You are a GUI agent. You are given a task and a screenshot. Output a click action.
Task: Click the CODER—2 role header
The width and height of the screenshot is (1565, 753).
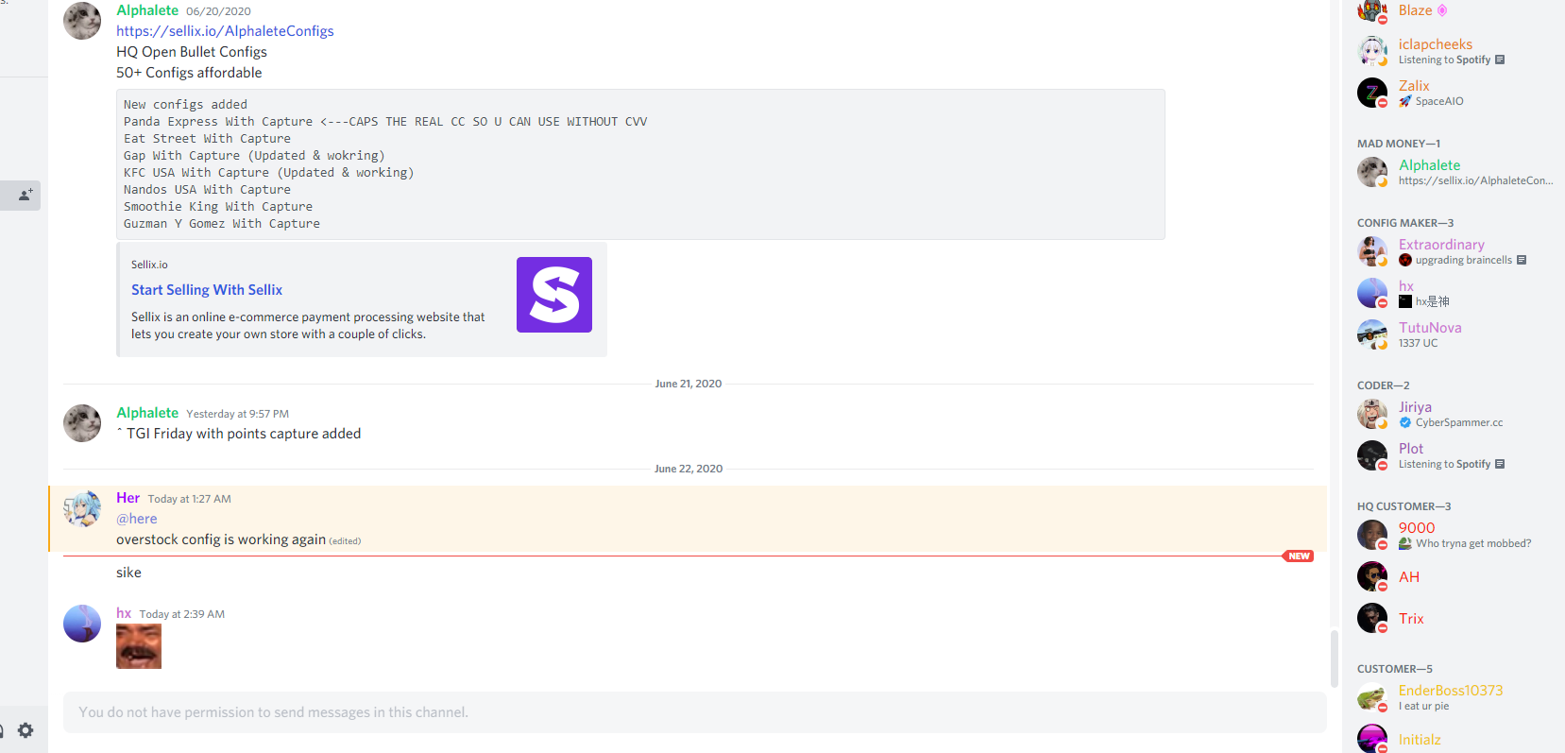1384,385
